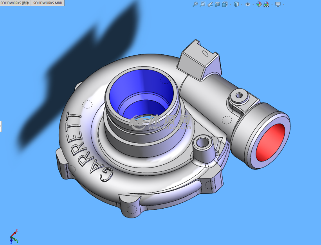Screen dimensions: 321x245
Task: Switch to the SOLIDWORKS MBD tab
Action: coord(48,3)
